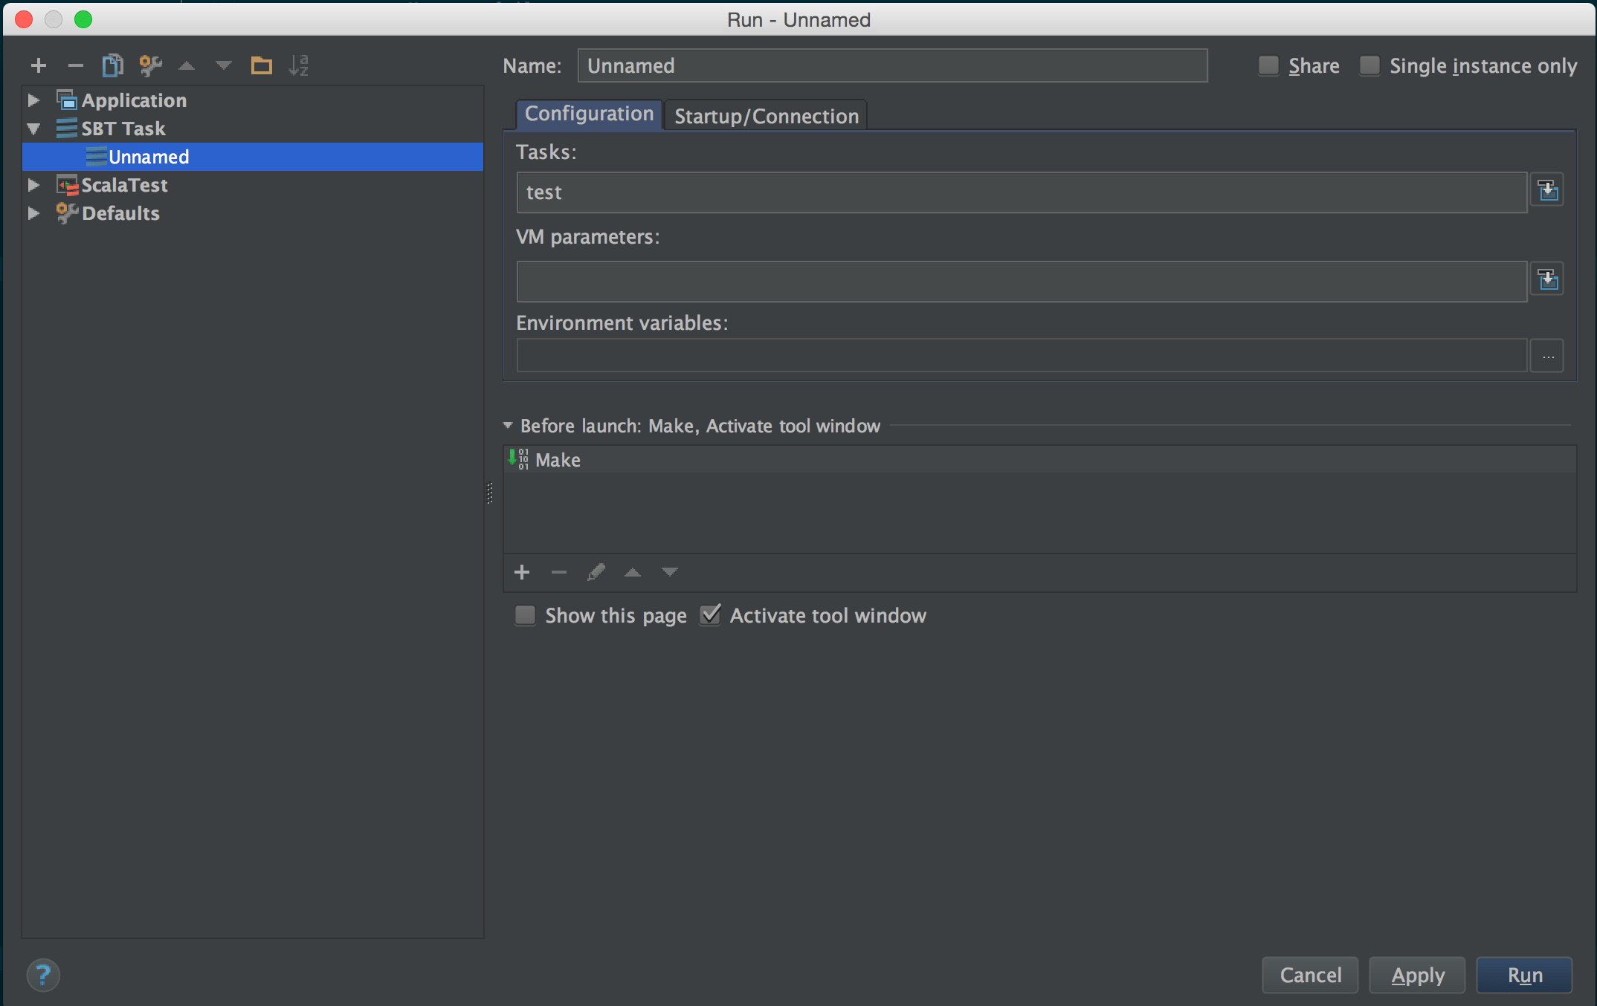Create a new configuration folder
The height and width of the screenshot is (1006, 1597).
261,66
